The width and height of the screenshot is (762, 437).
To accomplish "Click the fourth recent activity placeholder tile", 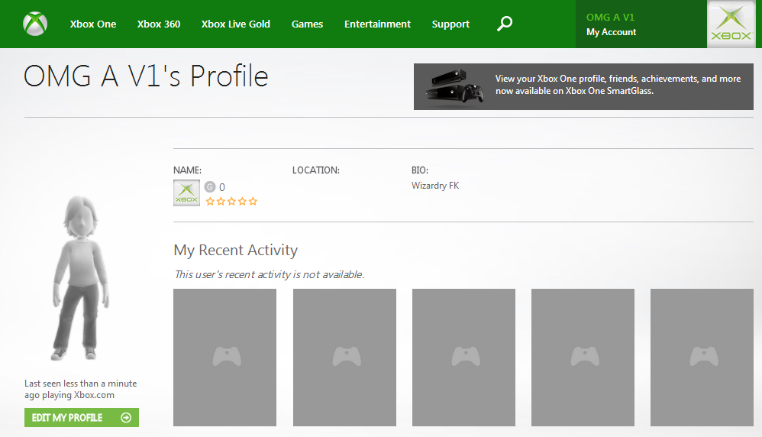I will click(x=583, y=358).
